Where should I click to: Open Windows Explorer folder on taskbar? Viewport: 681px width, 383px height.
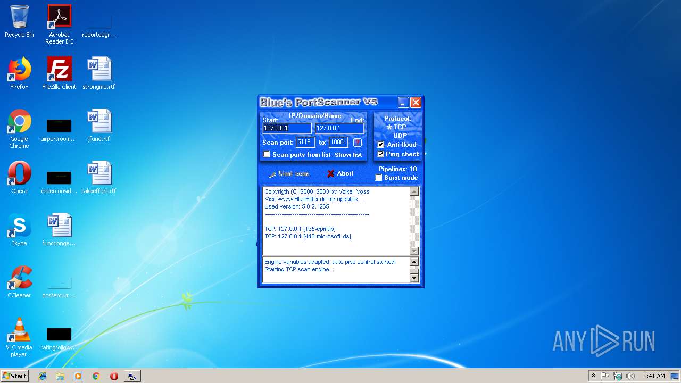click(x=60, y=376)
